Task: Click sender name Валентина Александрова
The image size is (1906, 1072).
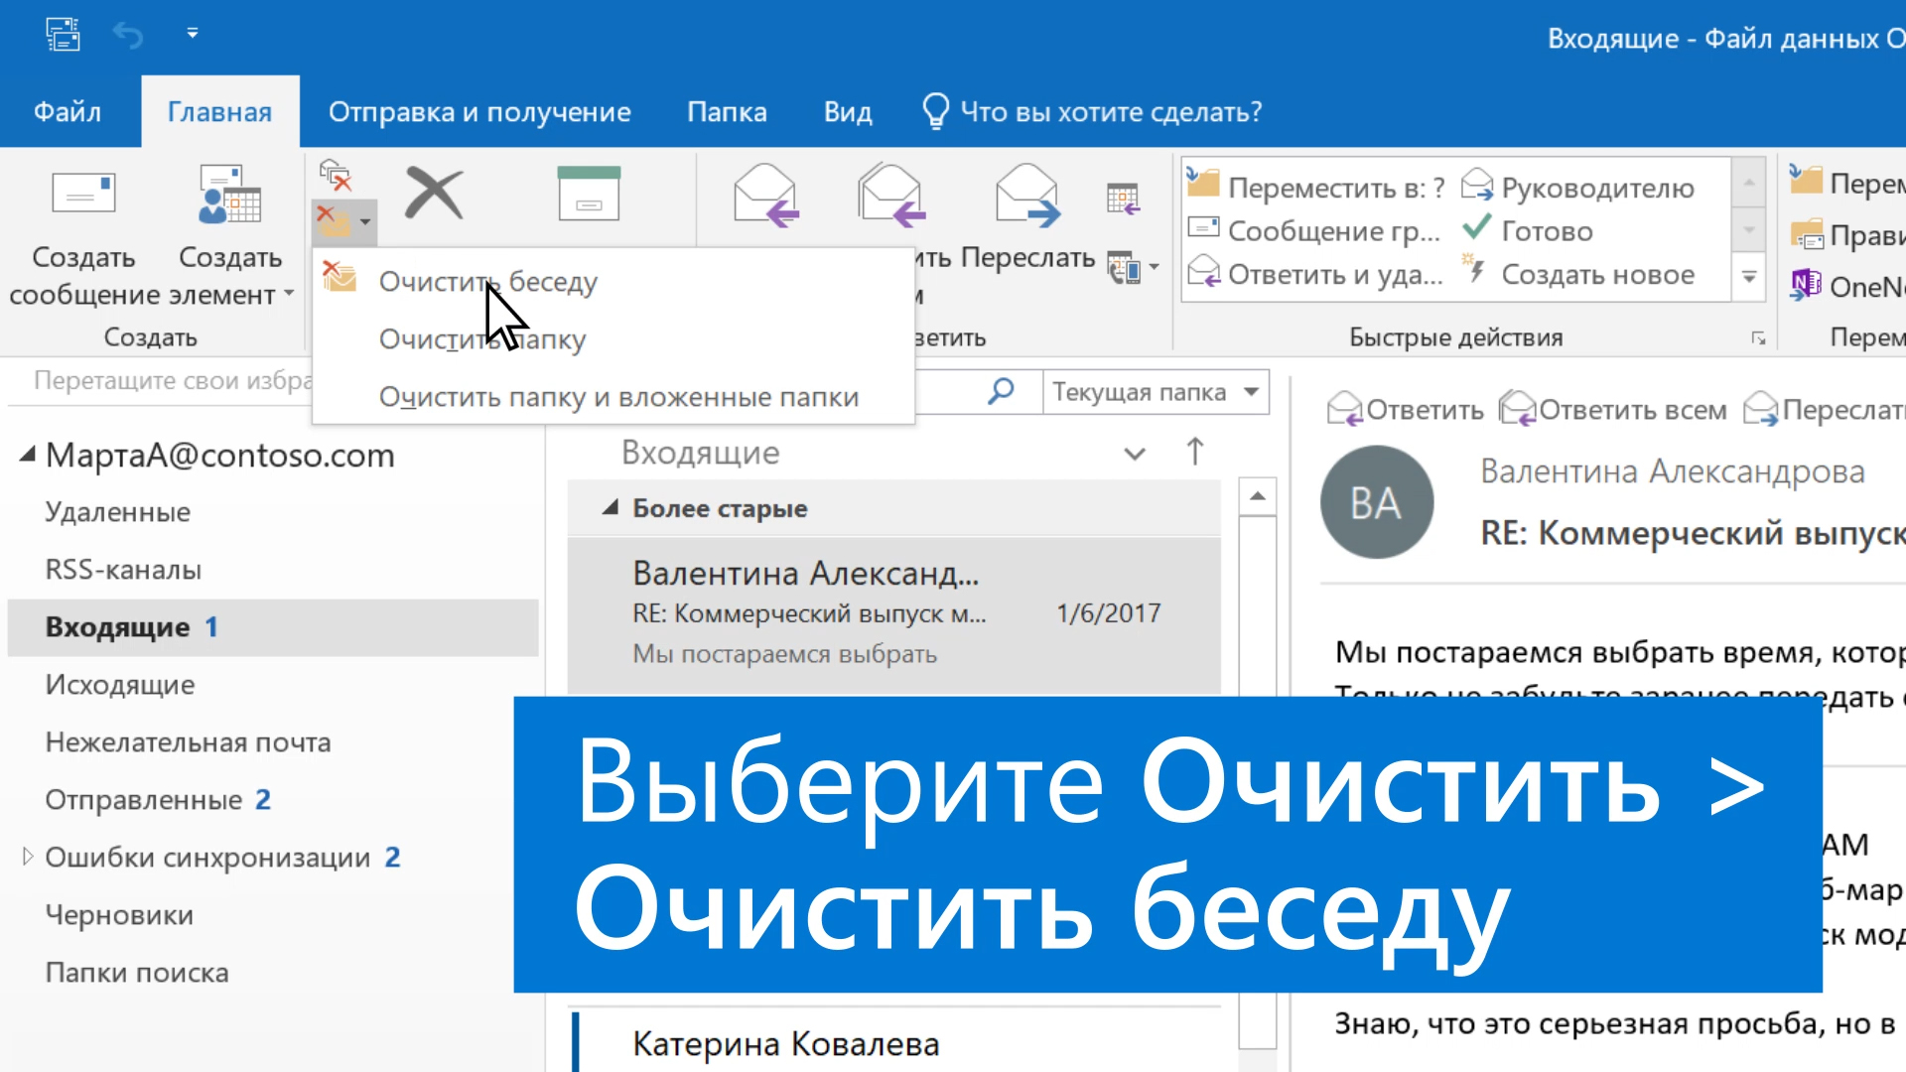Action: point(1673,471)
